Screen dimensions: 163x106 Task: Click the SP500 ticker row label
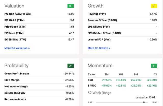click(92, 86)
